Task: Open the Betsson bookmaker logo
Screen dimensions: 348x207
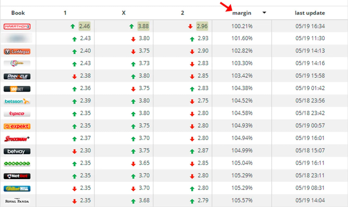Action: pyautogui.click(x=17, y=101)
